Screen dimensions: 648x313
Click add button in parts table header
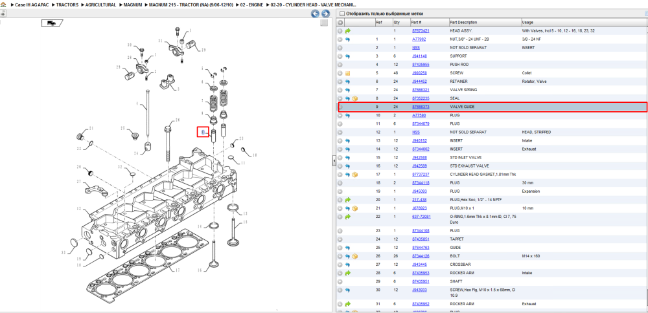click(340, 22)
